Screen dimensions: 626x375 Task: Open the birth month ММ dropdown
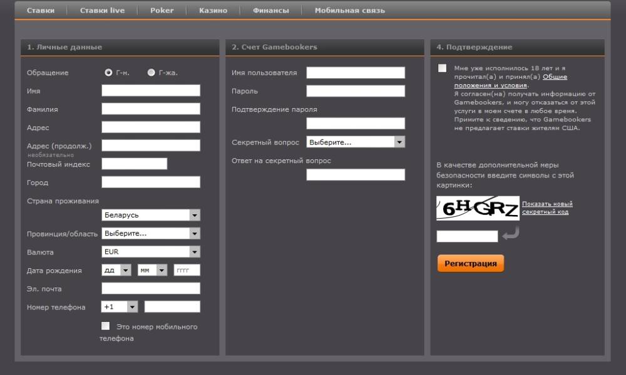153,270
